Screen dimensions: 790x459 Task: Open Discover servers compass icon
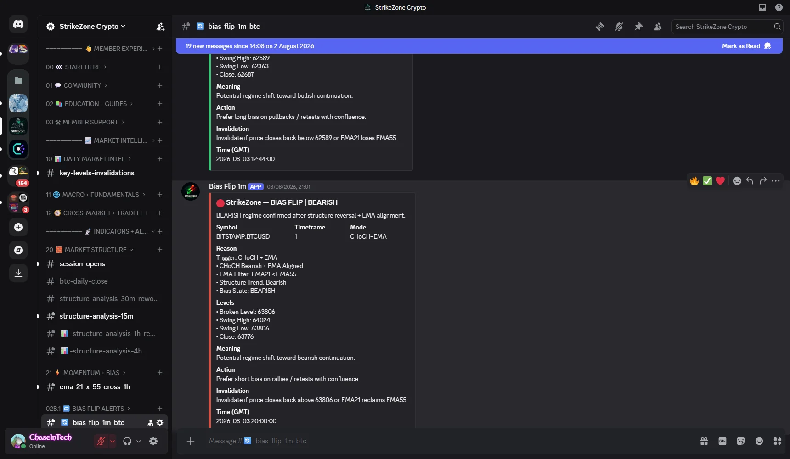18,250
